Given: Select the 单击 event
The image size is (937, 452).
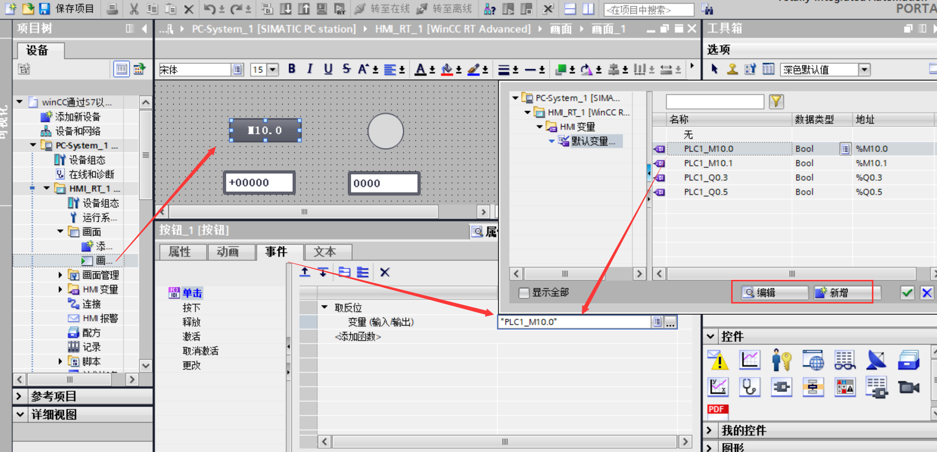Looking at the screenshot, I should click(x=192, y=293).
